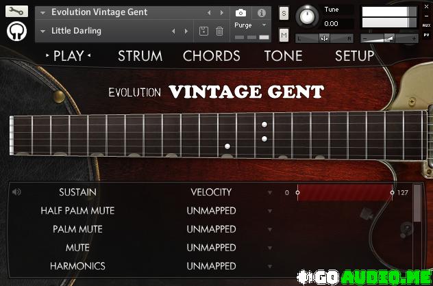Screen dimensions: 433x286
Task: Preview the Sustain articulation speaker icon
Action: click(x=16, y=192)
